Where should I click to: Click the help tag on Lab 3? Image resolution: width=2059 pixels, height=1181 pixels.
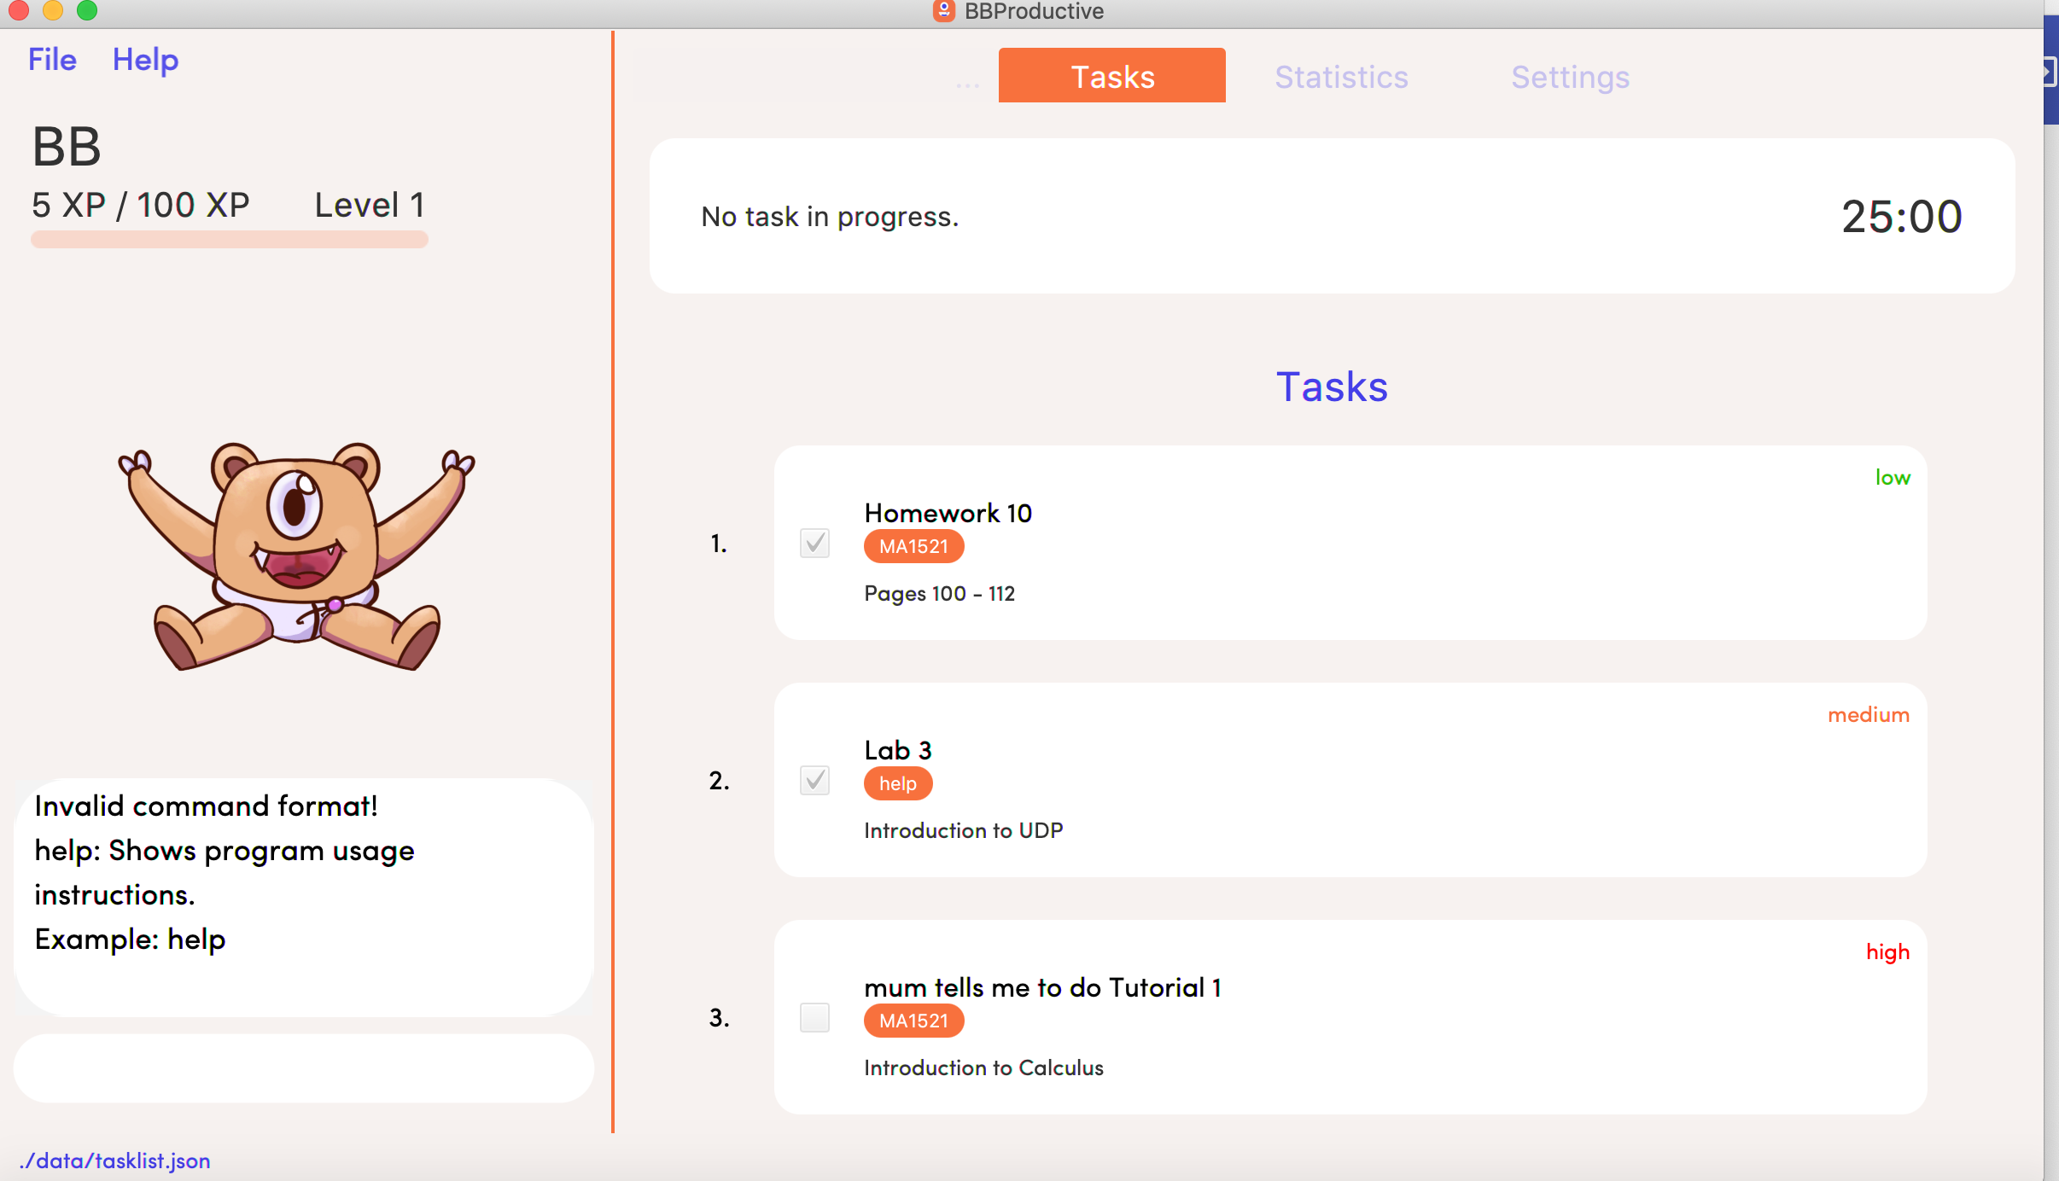click(897, 783)
